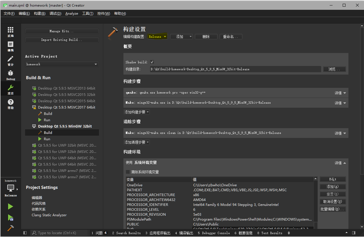Start debugging with the bug-arrow button
The height and width of the screenshot is (237, 364).
(x=10, y=217)
